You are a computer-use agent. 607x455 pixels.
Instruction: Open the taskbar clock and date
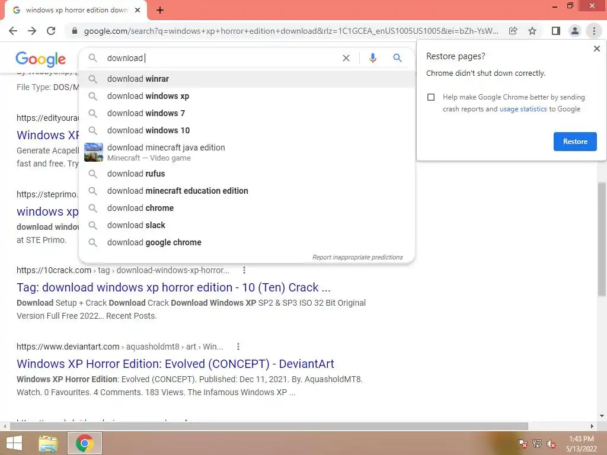coord(582,444)
